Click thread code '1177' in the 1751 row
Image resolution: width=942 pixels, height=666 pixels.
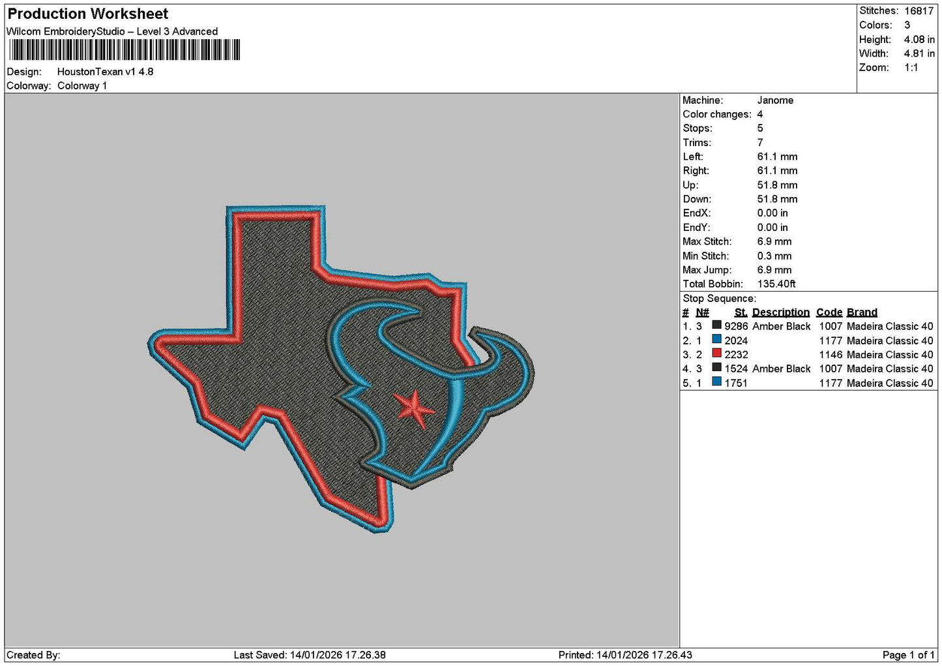(831, 383)
